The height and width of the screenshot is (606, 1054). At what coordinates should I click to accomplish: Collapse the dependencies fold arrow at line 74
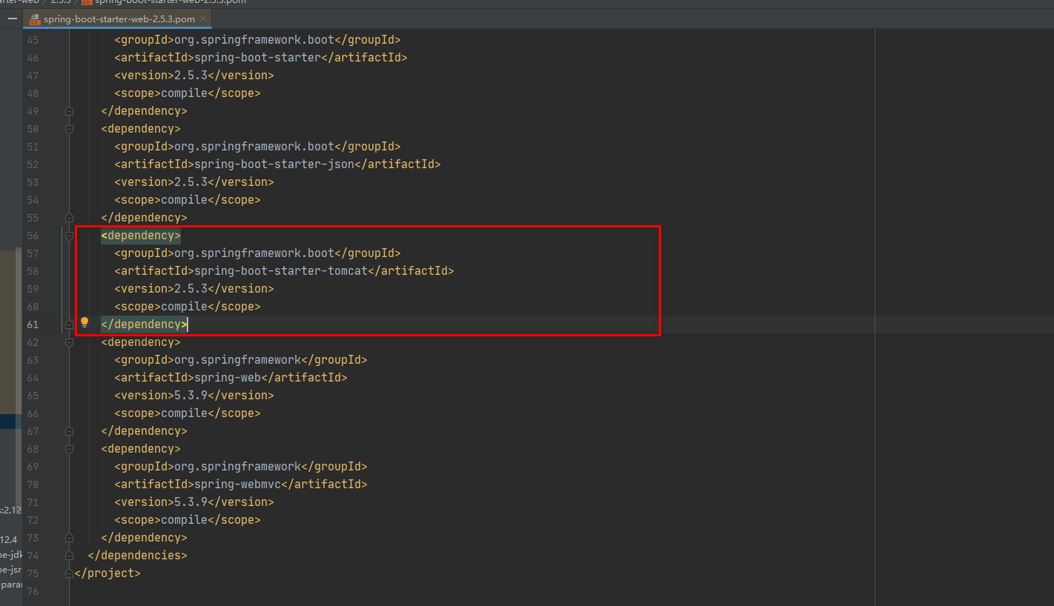[x=69, y=555]
